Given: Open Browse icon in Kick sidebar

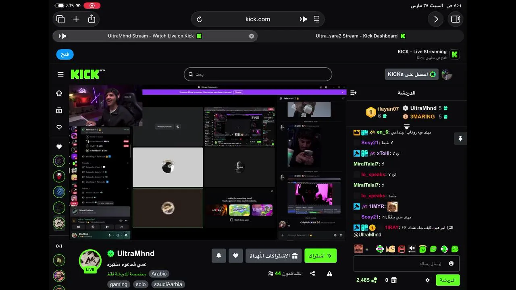Looking at the screenshot, I should point(59,110).
